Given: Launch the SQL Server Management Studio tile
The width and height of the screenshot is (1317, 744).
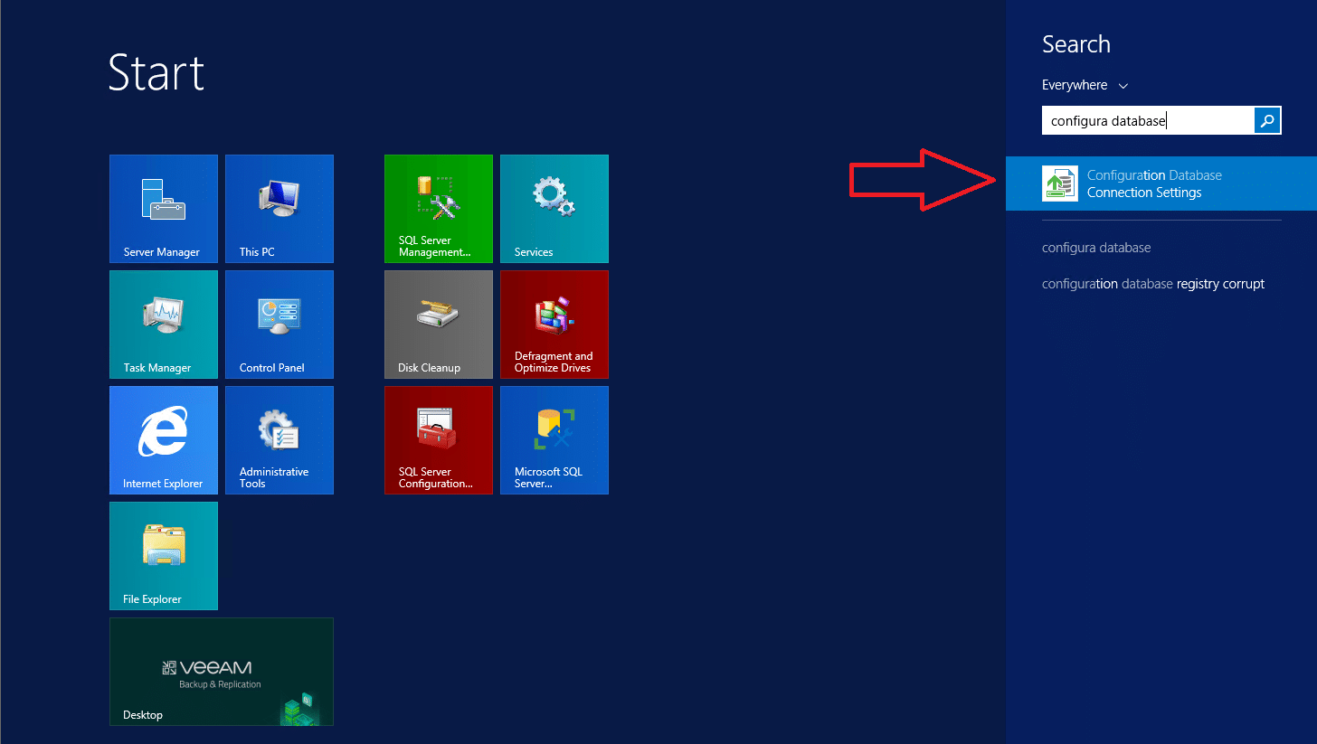Looking at the screenshot, I should click(439, 209).
